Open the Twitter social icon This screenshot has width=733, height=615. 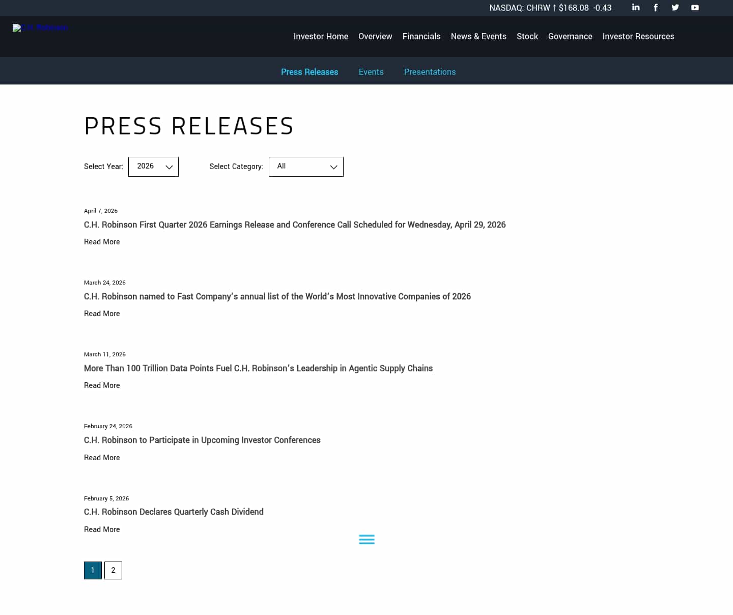(675, 8)
